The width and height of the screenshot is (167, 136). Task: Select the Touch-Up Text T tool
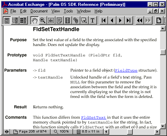(93, 20)
